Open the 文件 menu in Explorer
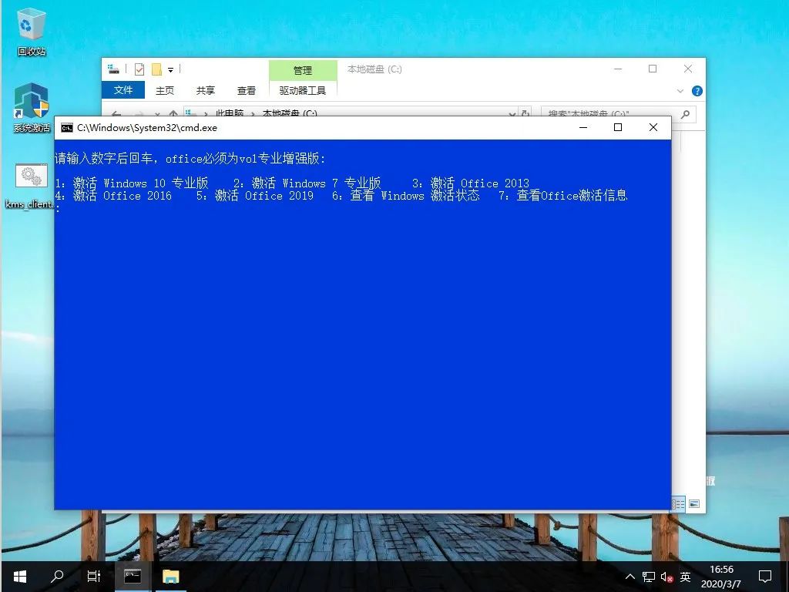The width and height of the screenshot is (789, 592). [x=123, y=90]
